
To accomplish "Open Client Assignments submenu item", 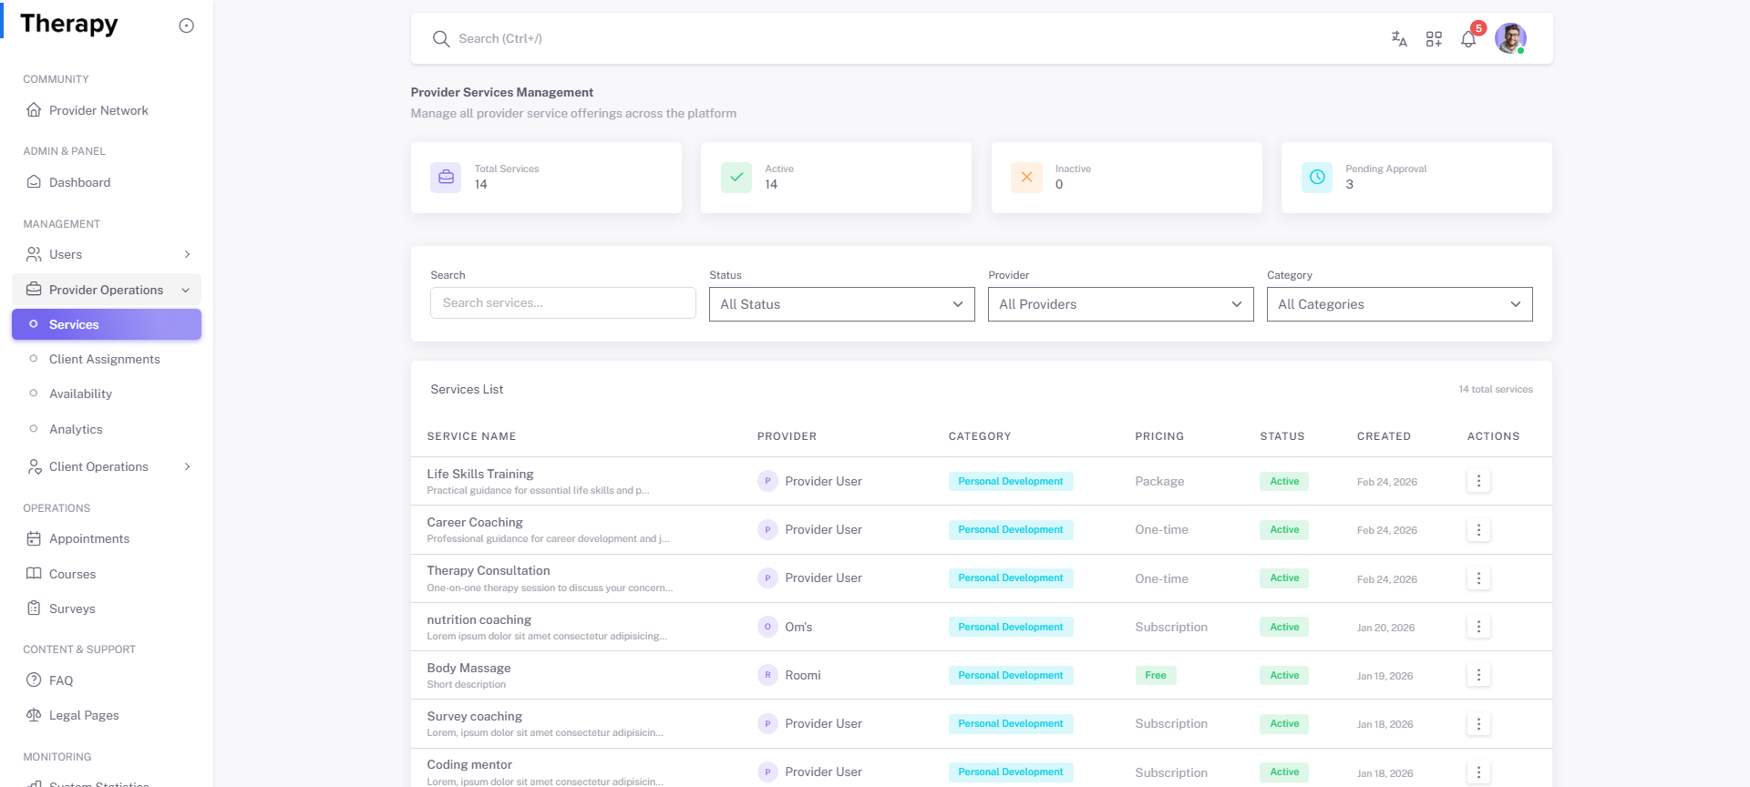I will (x=107, y=359).
